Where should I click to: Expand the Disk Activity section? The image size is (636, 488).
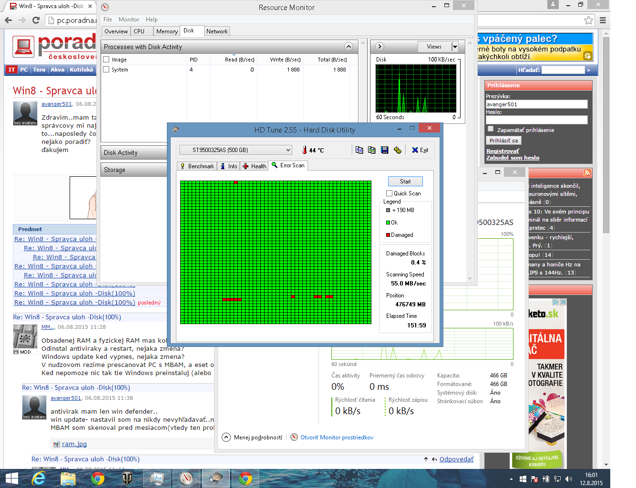[134, 153]
